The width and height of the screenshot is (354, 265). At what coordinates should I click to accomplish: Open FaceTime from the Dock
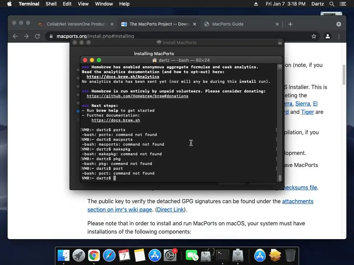(x=192, y=256)
